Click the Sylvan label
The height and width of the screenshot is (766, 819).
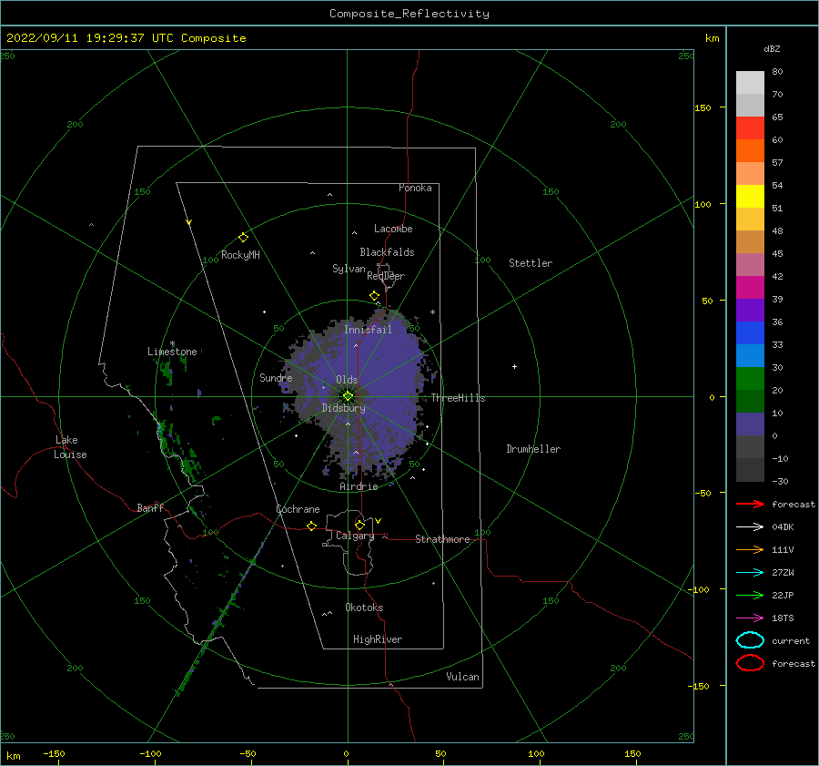point(349,269)
